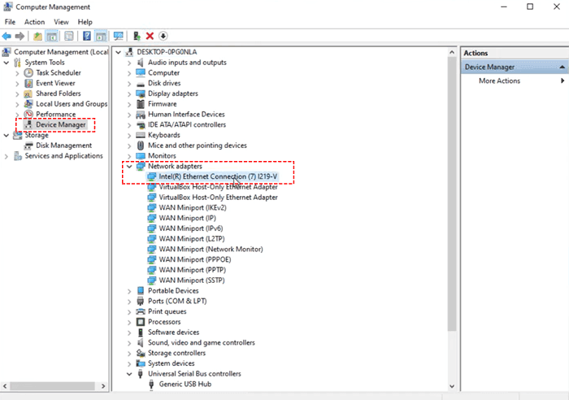Click the Print queues printer icon

coord(141,311)
